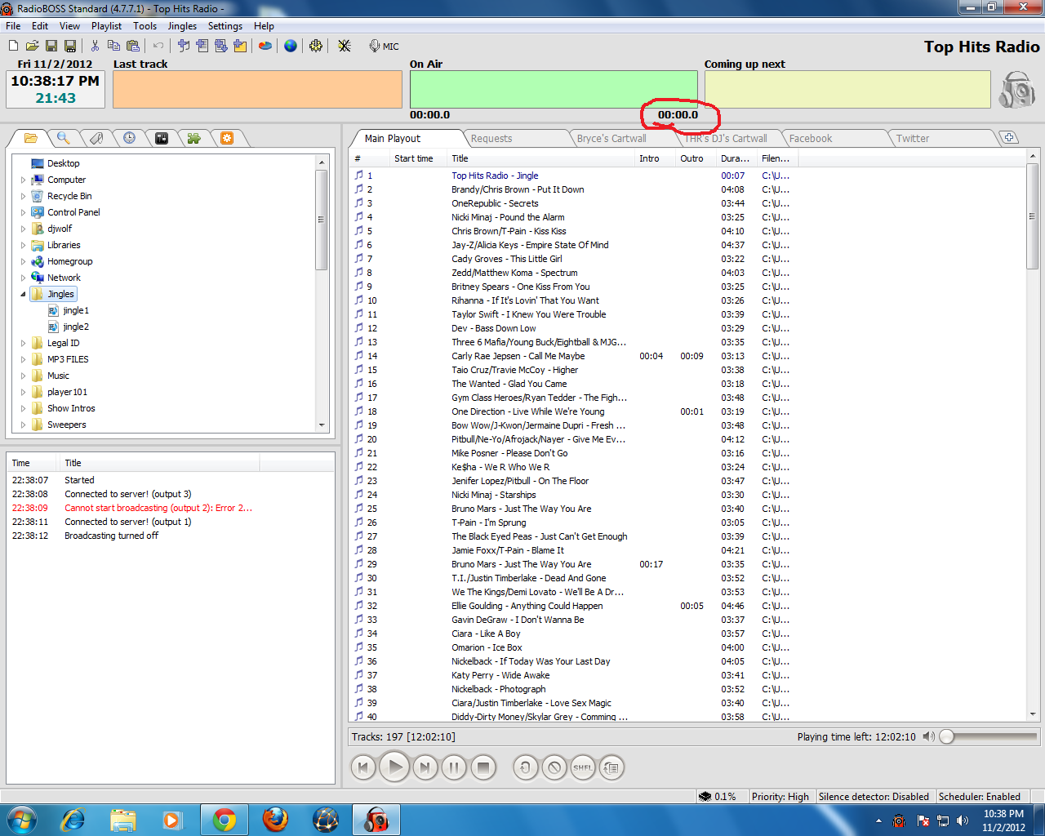Switch to the folder browser tab

point(30,138)
